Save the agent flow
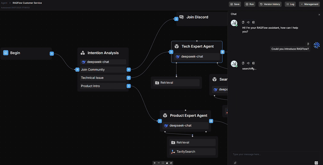This screenshot has width=323, height=165. [x=235, y=4]
